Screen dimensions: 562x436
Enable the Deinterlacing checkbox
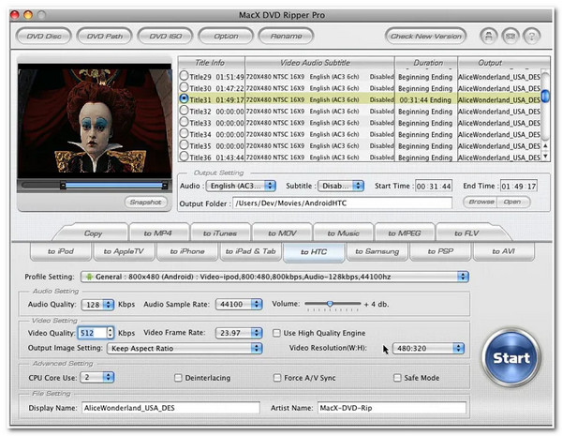[x=178, y=378]
